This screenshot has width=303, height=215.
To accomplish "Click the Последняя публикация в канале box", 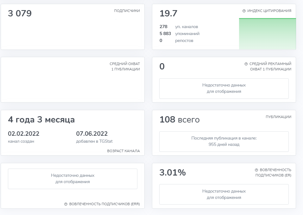I will [224, 141].
